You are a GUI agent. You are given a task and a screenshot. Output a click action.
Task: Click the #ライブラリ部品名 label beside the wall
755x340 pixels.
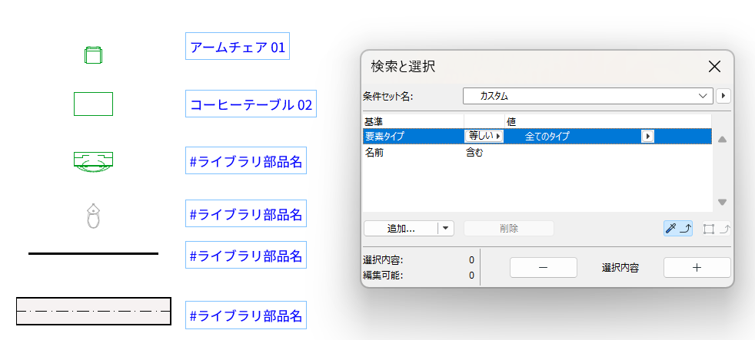(x=246, y=315)
